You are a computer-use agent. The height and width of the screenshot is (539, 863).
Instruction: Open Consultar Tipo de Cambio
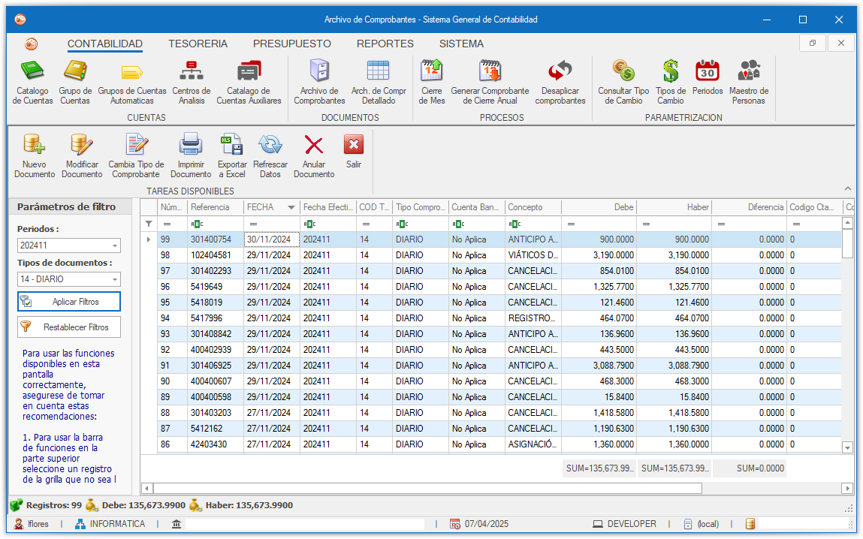coord(623,83)
